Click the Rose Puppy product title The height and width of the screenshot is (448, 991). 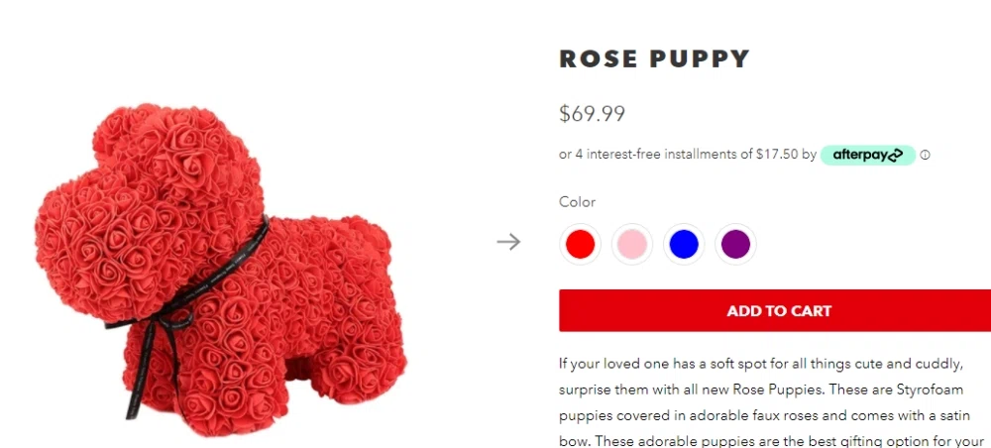pos(654,58)
